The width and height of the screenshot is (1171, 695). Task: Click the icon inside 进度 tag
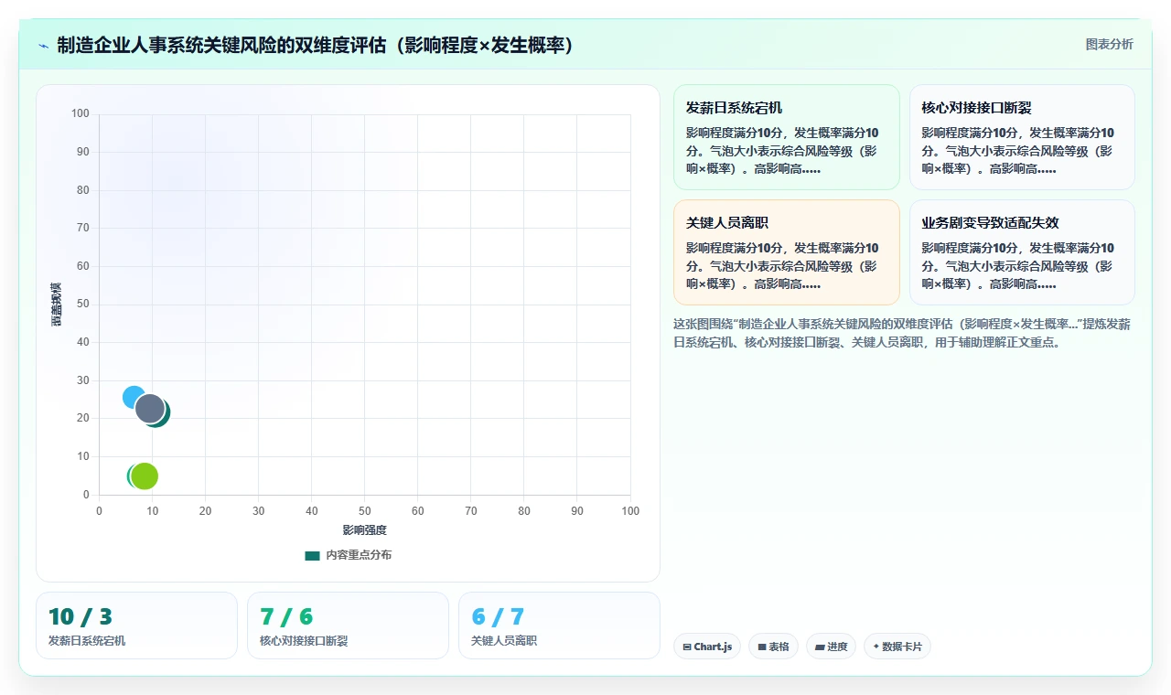(x=820, y=647)
